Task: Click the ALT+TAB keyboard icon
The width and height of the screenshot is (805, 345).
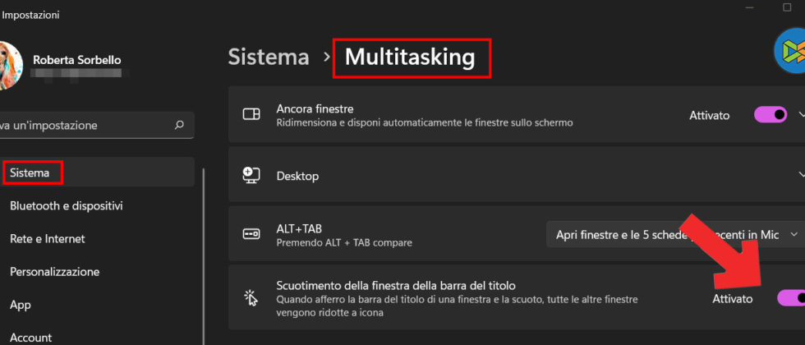Action: [x=251, y=234]
